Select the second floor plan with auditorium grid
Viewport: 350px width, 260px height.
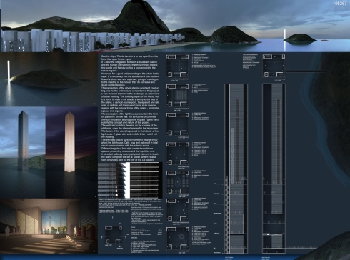(x=177, y=95)
